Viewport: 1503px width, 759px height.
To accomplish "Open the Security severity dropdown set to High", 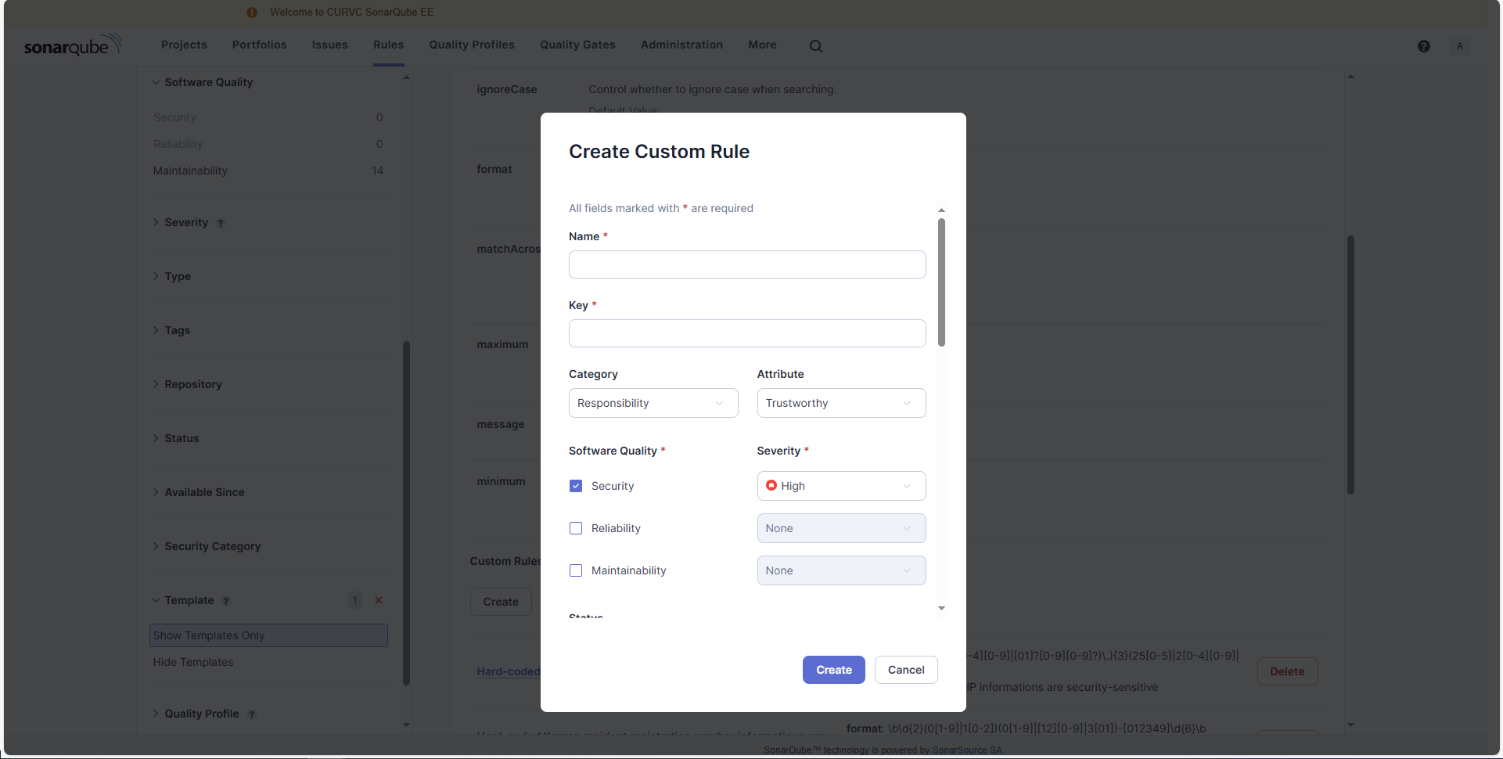I will (x=840, y=486).
